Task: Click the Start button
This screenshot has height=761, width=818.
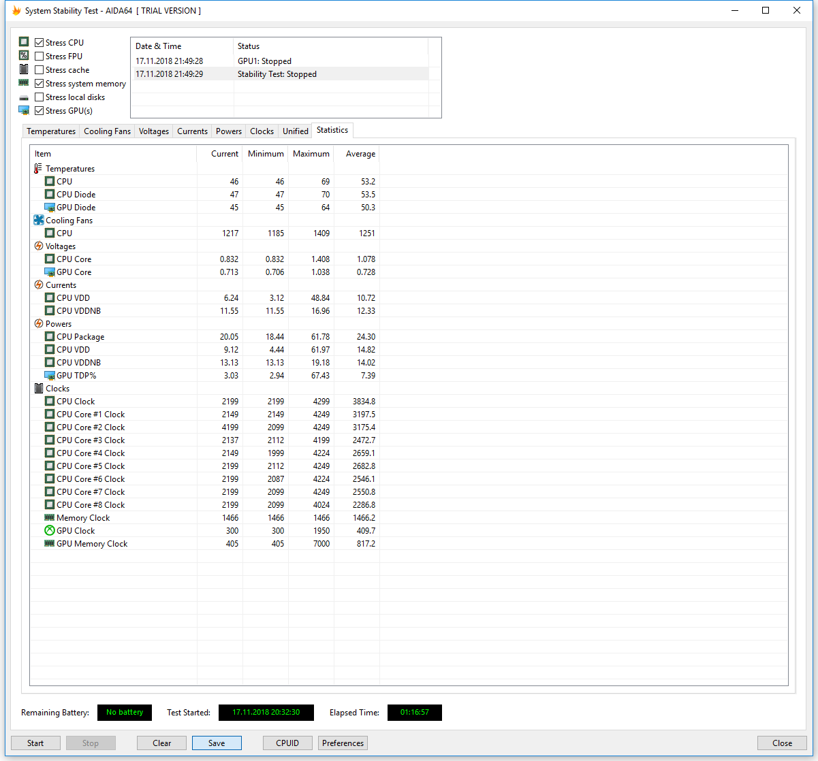Action: tap(35, 743)
